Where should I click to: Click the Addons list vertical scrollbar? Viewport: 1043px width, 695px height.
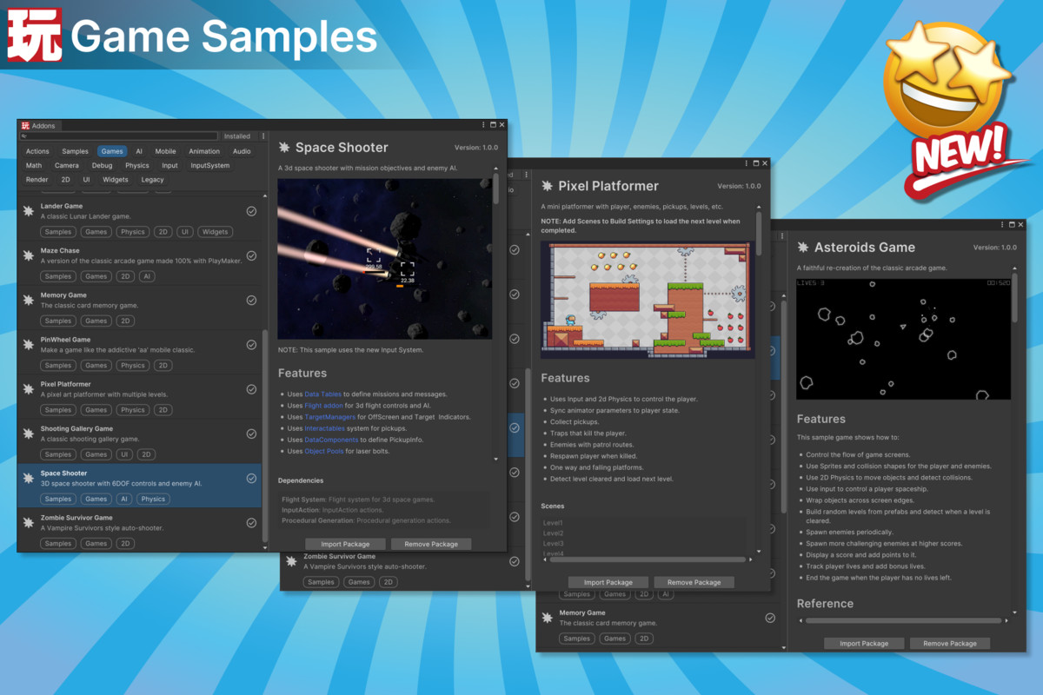click(x=264, y=434)
